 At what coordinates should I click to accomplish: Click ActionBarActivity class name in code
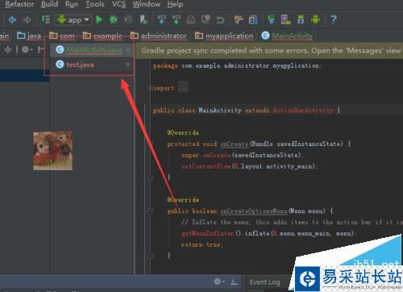click(x=303, y=111)
